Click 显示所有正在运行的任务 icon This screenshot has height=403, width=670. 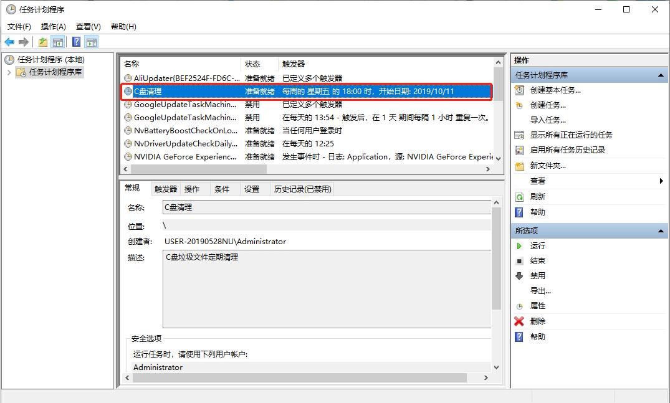[x=520, y=134]
